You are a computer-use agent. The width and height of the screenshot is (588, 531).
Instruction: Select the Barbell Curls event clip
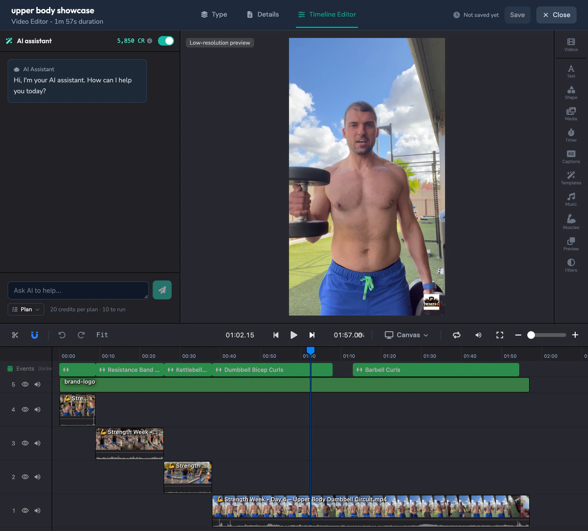click(x=436, y=370)
